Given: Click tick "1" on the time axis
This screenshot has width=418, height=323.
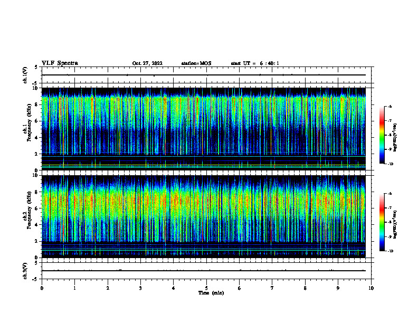Looking at the screenshot, I should [74, 288].
